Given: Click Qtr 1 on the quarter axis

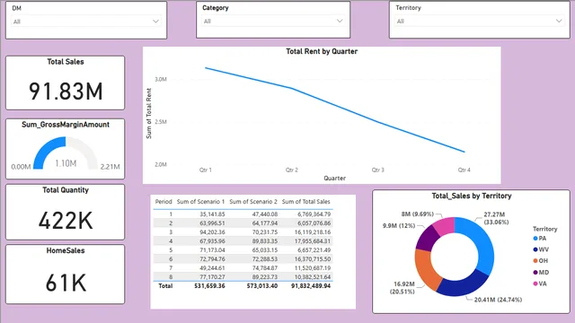Looking at the screenshot, I should pos(206,170).
